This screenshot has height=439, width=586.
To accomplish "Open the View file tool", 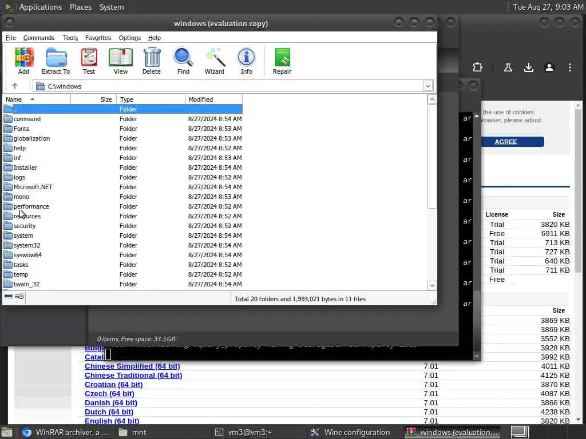I will point(121,61).
